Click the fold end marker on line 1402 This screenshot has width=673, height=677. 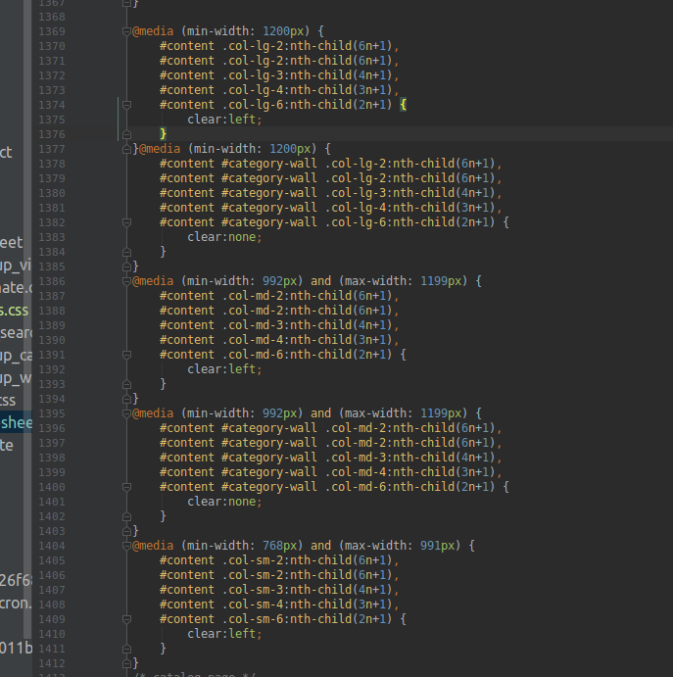pos(126,516)
